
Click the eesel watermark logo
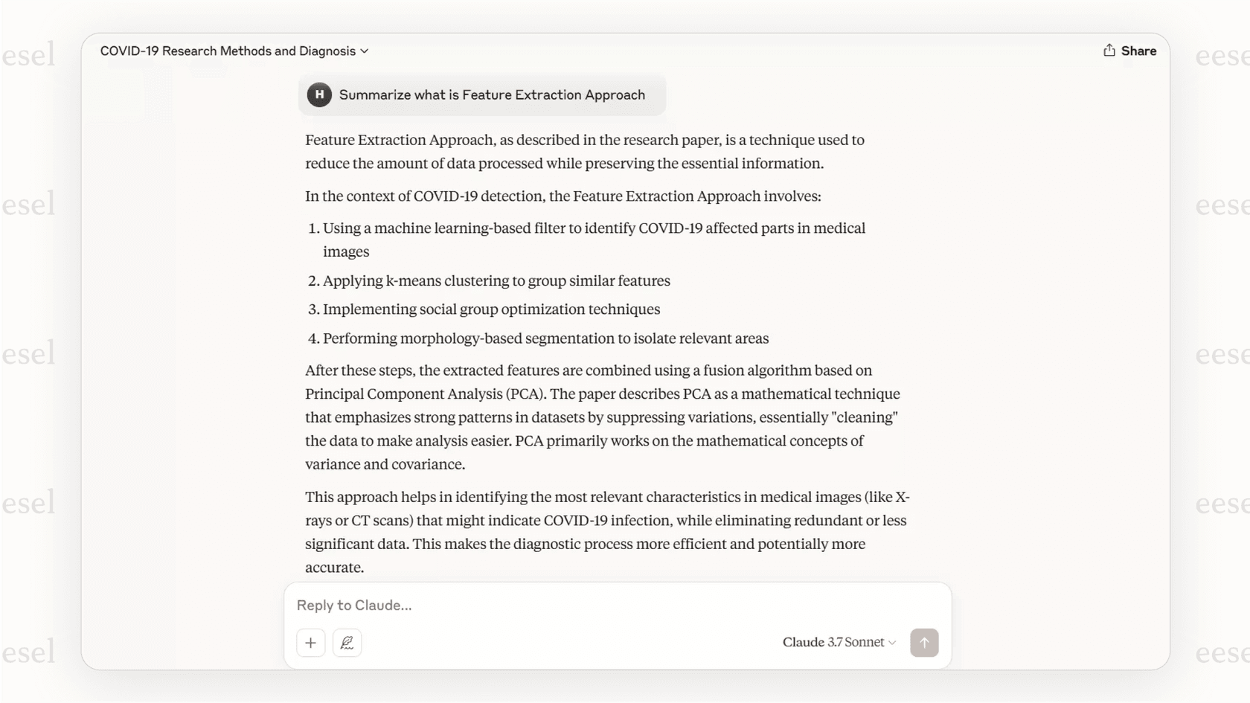click(30, 54)
